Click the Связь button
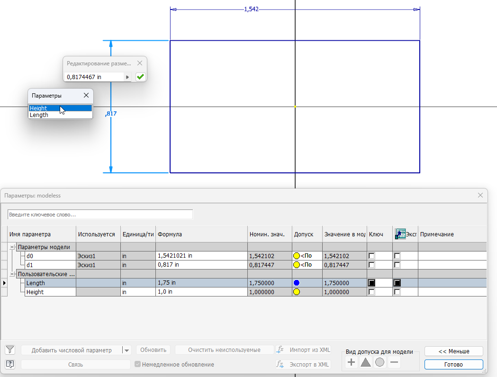Screen dimensions: 497x377 (76, 364)
